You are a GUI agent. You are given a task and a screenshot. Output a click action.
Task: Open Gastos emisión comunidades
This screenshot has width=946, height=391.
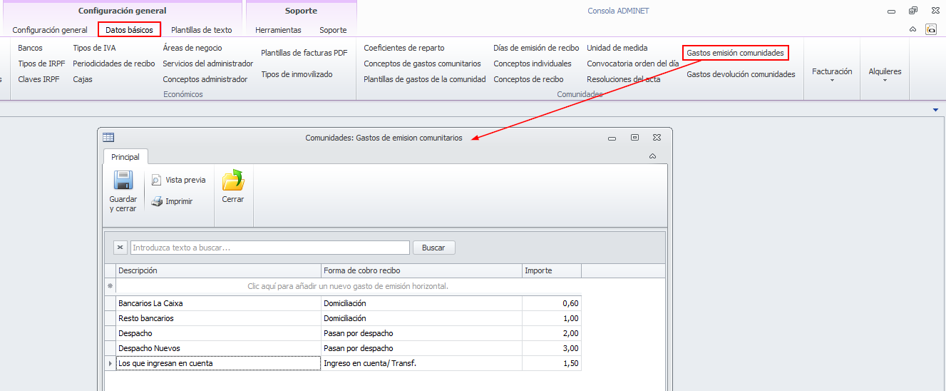point(735,53)
